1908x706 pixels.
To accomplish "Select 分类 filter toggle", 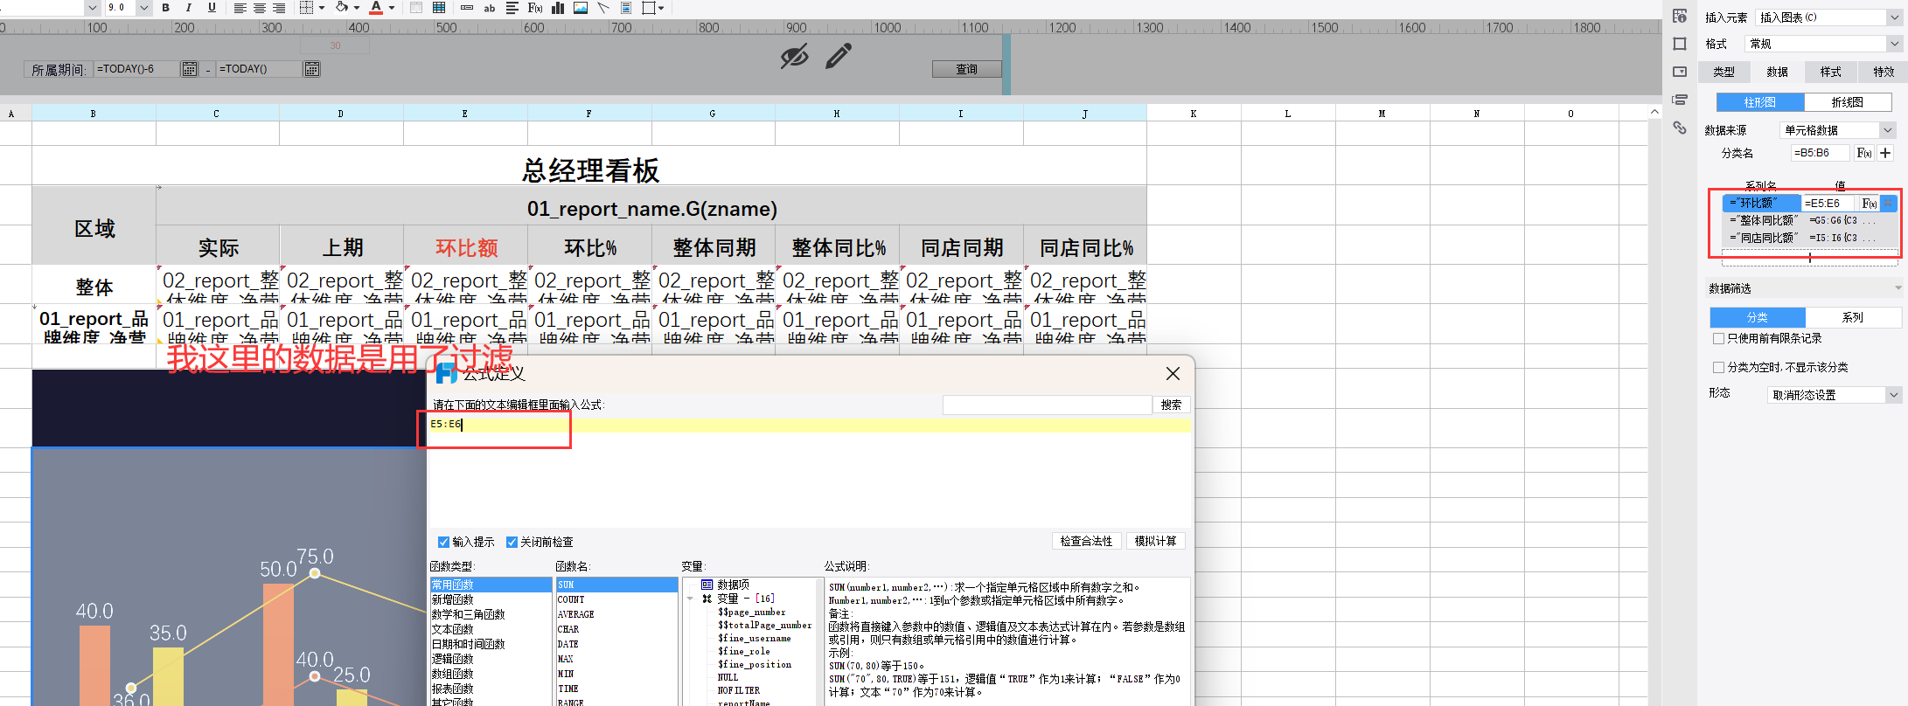I will (1758, 317).
